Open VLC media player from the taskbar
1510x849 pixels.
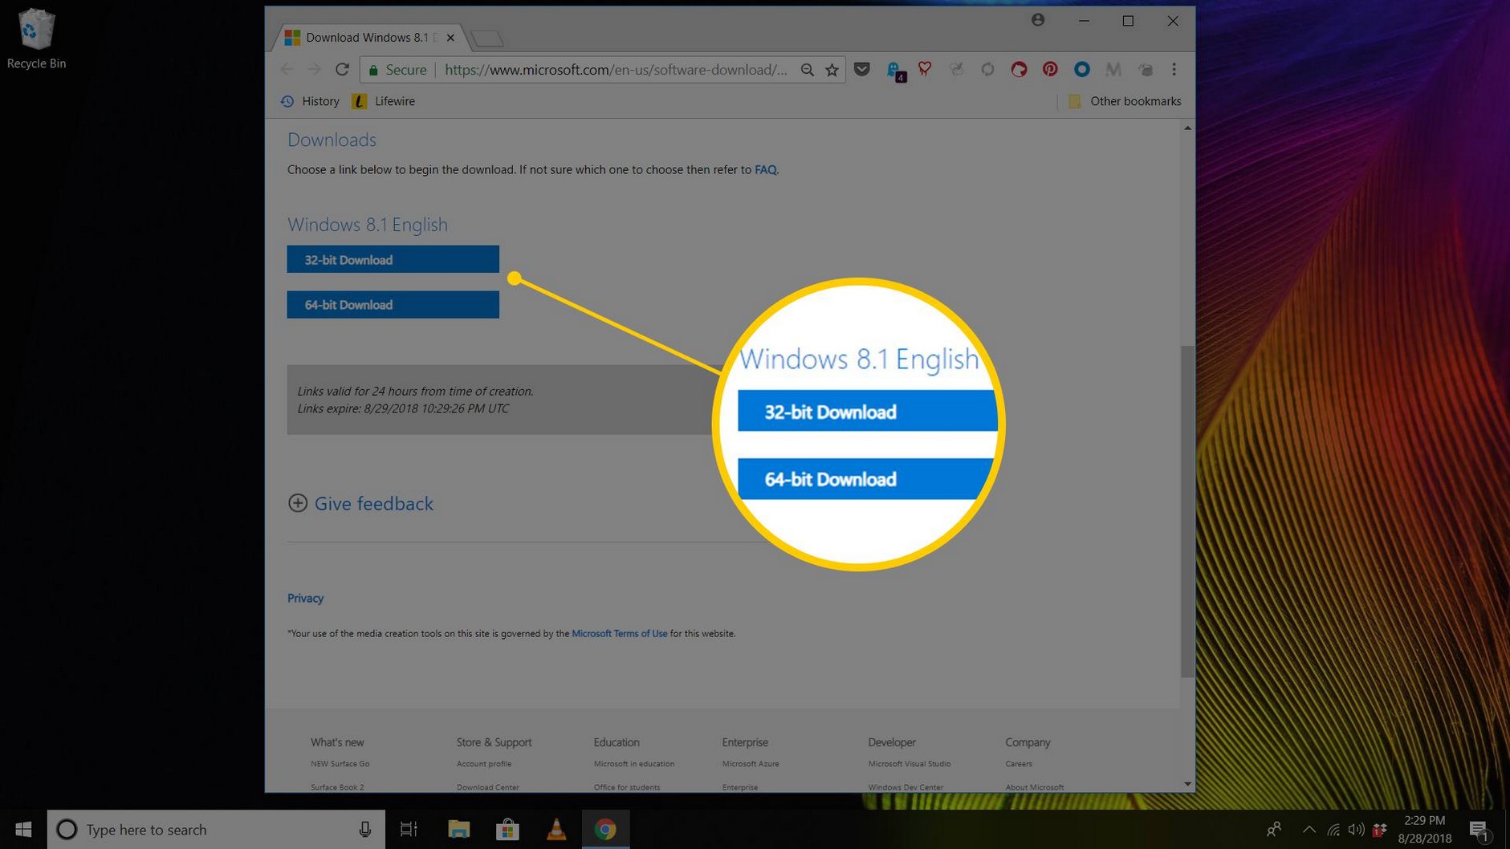556,829
